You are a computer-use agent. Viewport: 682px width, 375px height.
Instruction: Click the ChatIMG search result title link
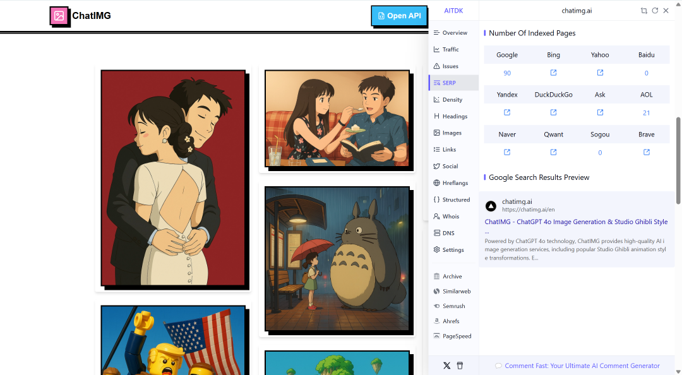point(576,222)
